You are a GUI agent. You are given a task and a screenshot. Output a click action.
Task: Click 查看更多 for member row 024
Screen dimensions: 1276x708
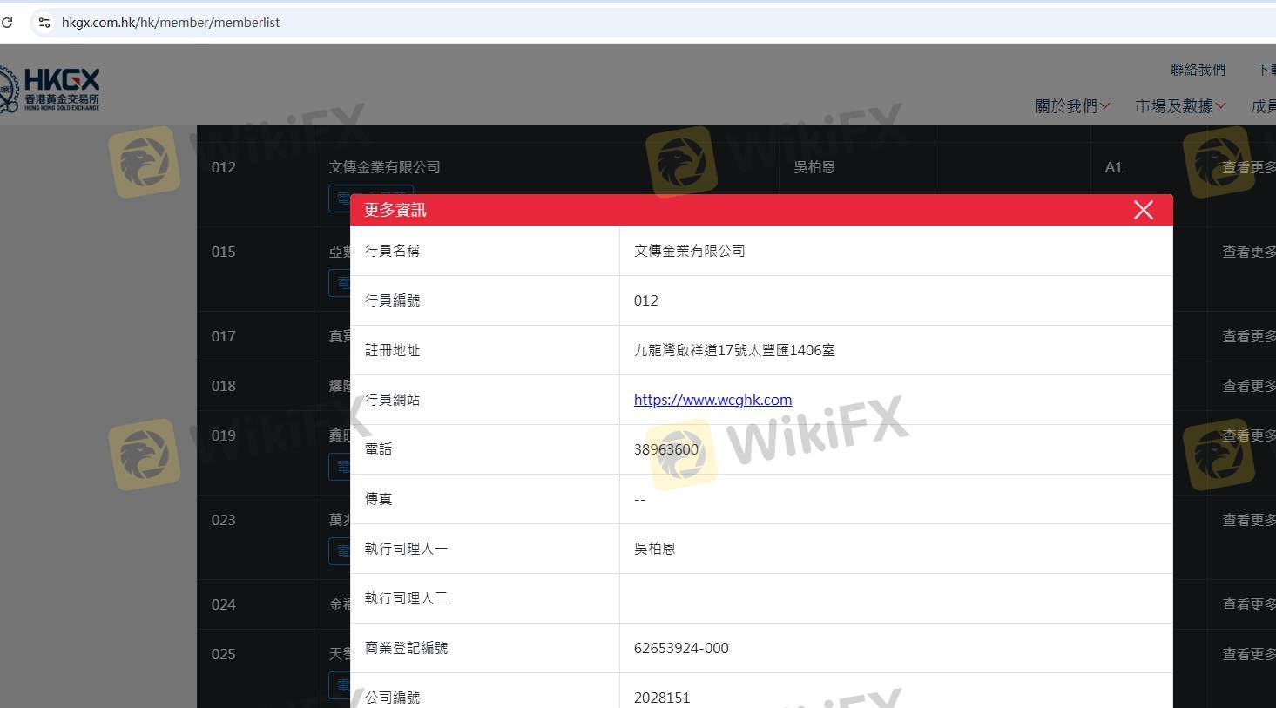(x=1249, y=604)
